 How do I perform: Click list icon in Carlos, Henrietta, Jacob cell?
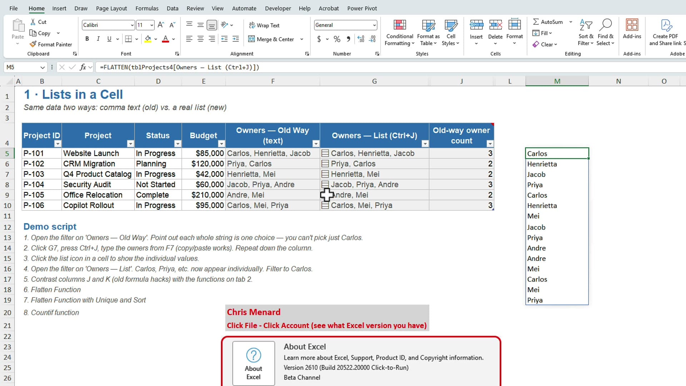[x=325, y=153]
